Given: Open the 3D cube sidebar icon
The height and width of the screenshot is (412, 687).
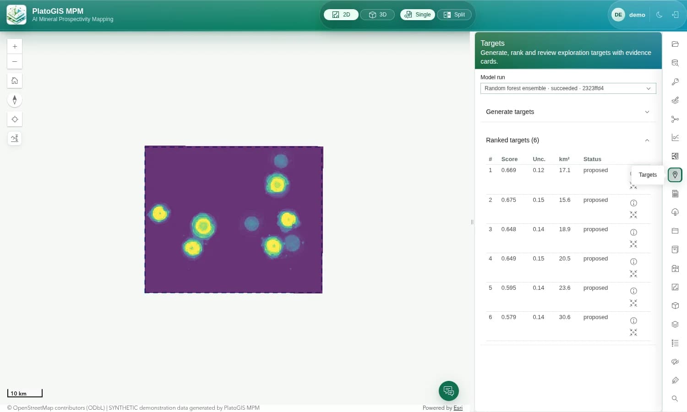Looking at the screenshot, I should tap(675, 305).
